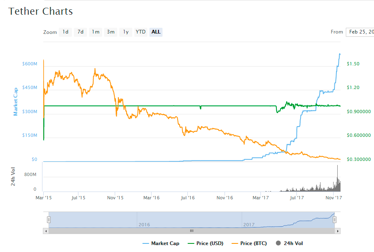Click the $0.600000 price axis label

click(359, 135)
